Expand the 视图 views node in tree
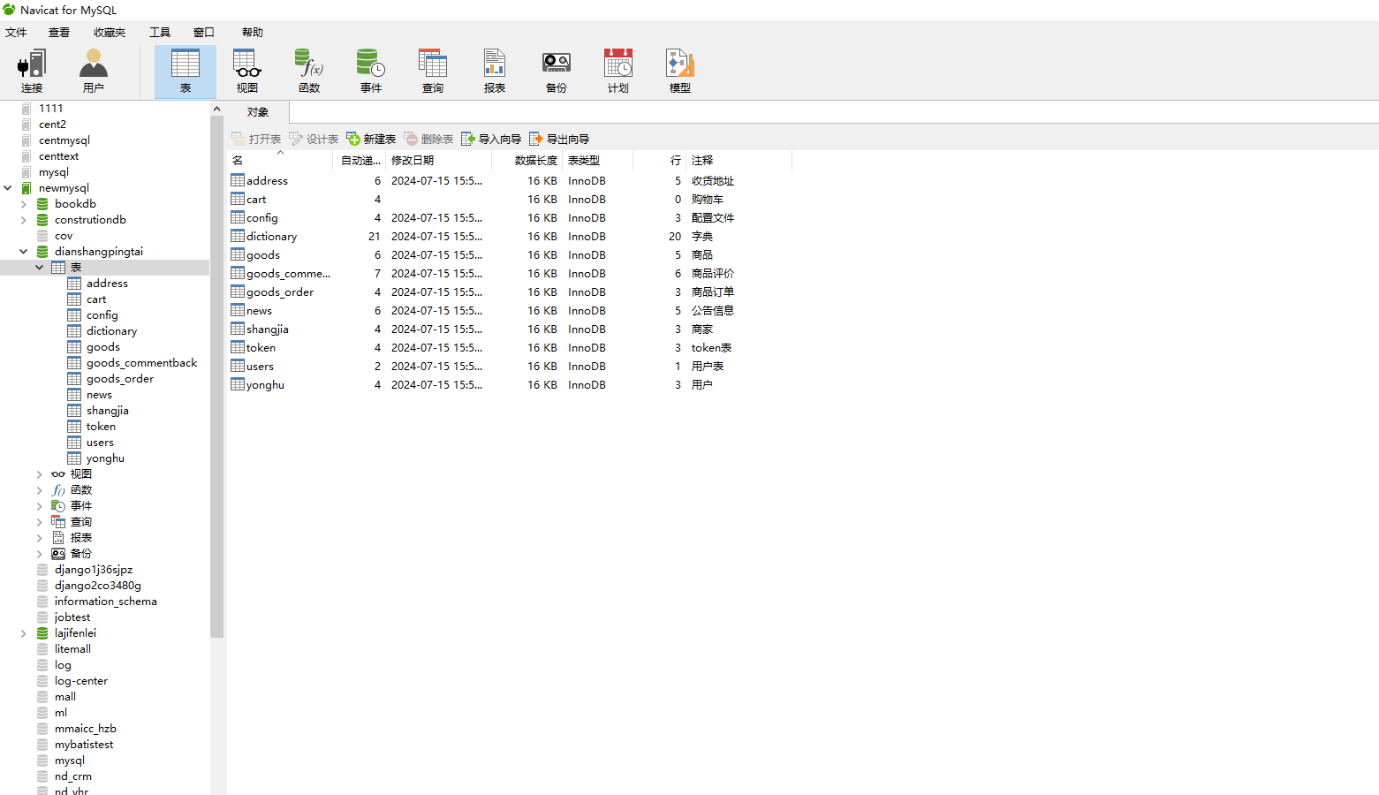This screenshot has width=1379, height=795. point(40,474)
